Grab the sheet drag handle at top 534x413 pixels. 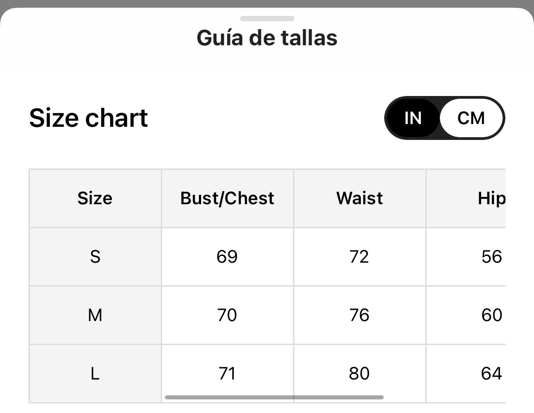coord(267,19)
